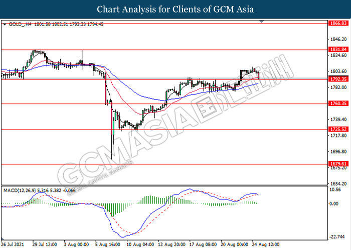351x250 pixels.
Task: Click the 20 Aug 00:00 time label
Action: (x=234, y=244)
